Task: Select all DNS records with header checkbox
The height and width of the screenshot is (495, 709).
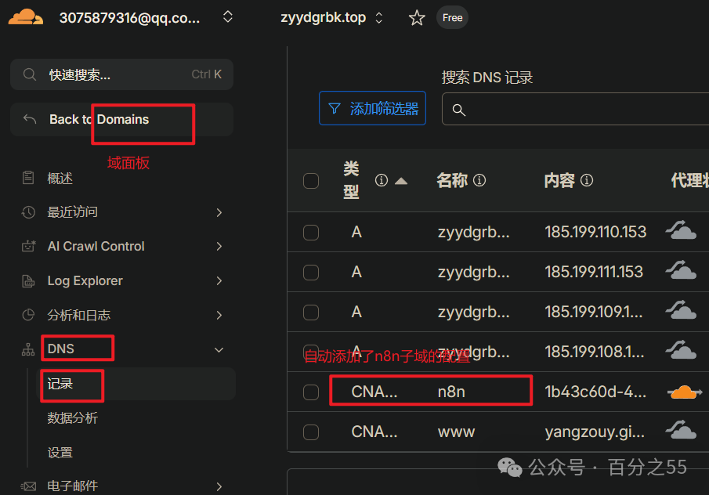Action: click(311, 181)
